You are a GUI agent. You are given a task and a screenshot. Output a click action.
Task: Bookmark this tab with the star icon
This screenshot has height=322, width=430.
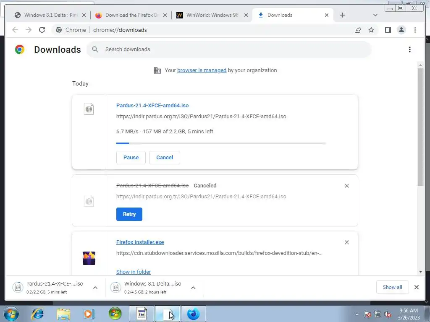[x=371, y=30]
